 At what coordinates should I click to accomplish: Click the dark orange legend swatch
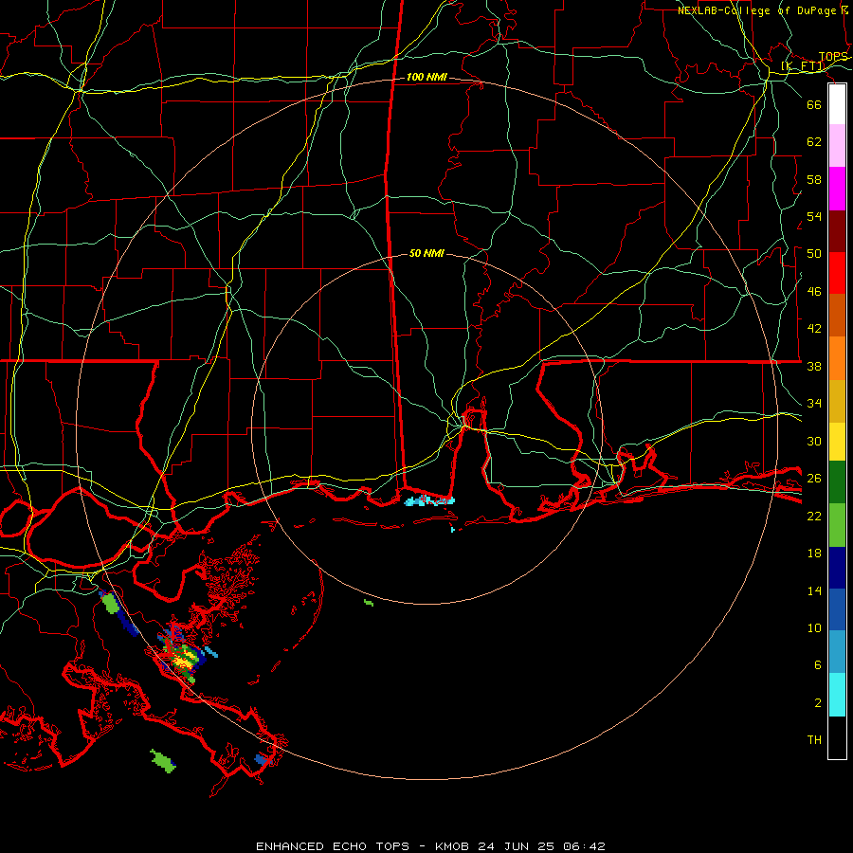pos(837,315)
